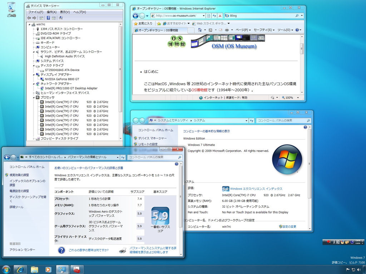Select ST3500418AS ATA Device entry
366x274 pixels.
pyautogui.click(x=62, y=70)
